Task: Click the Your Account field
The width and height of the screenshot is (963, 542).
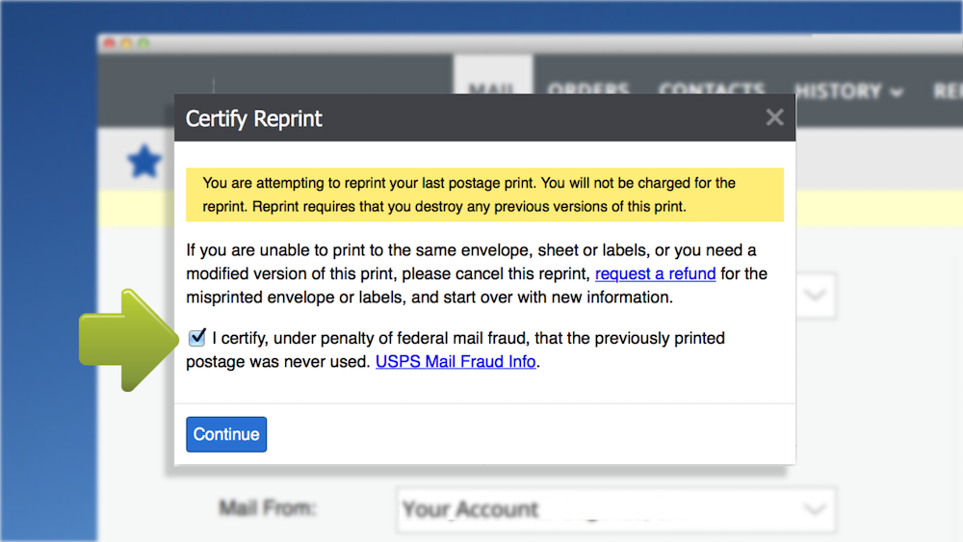Action: pos(616,509)
